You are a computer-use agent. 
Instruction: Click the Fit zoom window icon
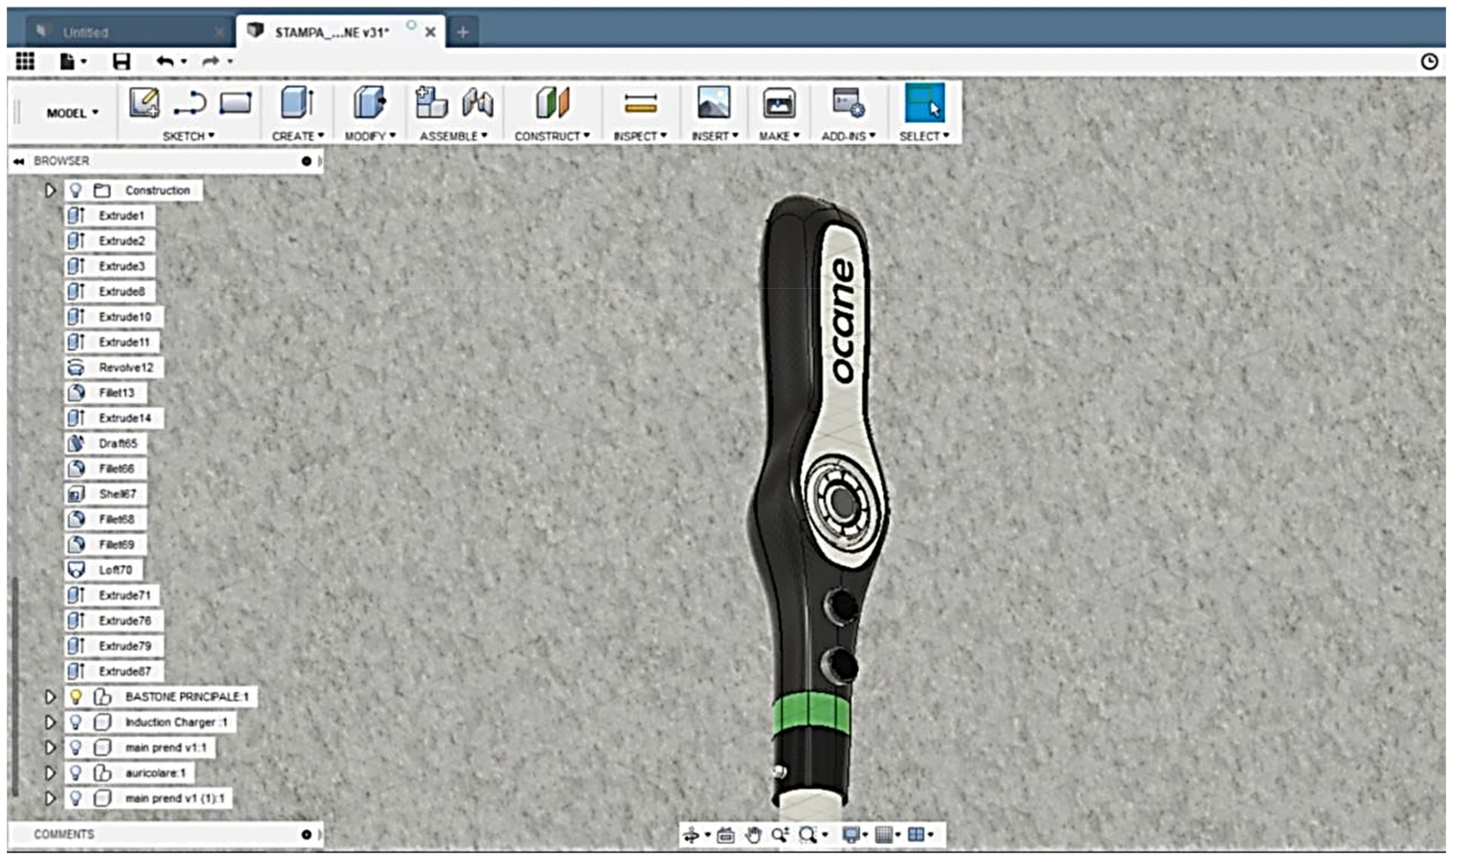[807, 835]
